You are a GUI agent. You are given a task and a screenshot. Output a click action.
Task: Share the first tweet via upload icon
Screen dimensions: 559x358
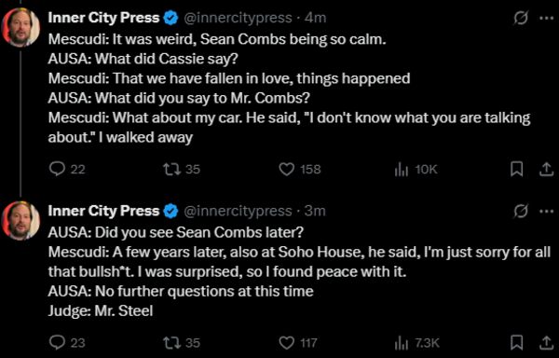[546, 170]
